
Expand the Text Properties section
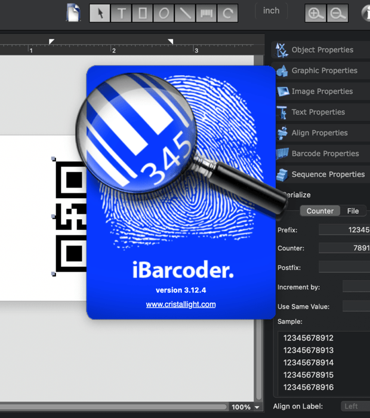pyautogui.click(x=322, y=112)
